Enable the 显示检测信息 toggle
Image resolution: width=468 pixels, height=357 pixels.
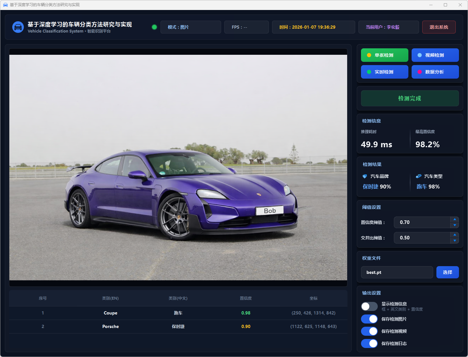click(369, 306)
